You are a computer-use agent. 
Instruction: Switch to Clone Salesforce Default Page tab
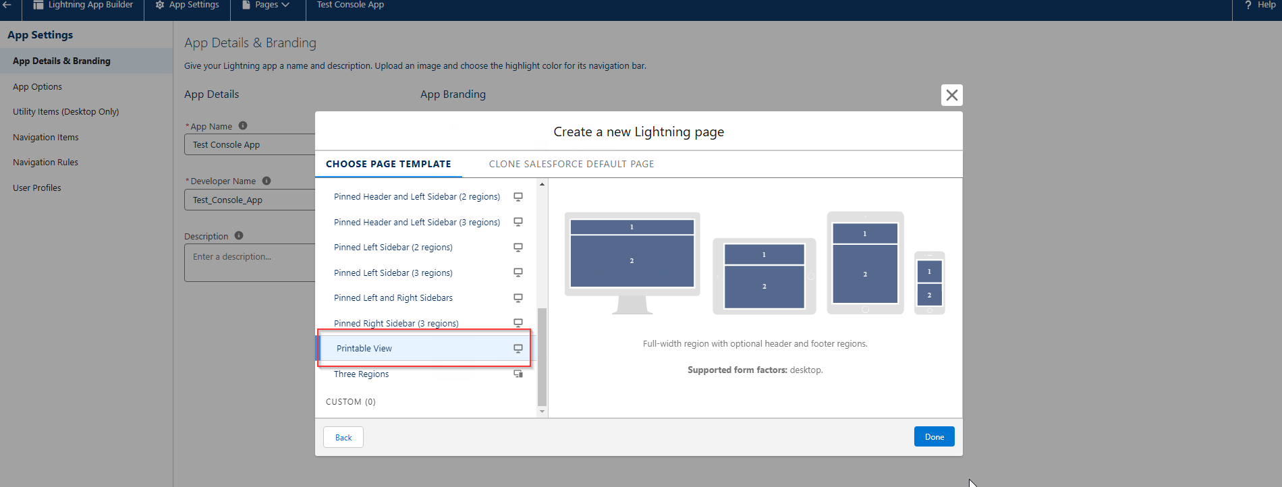click(x=571, y=164)
